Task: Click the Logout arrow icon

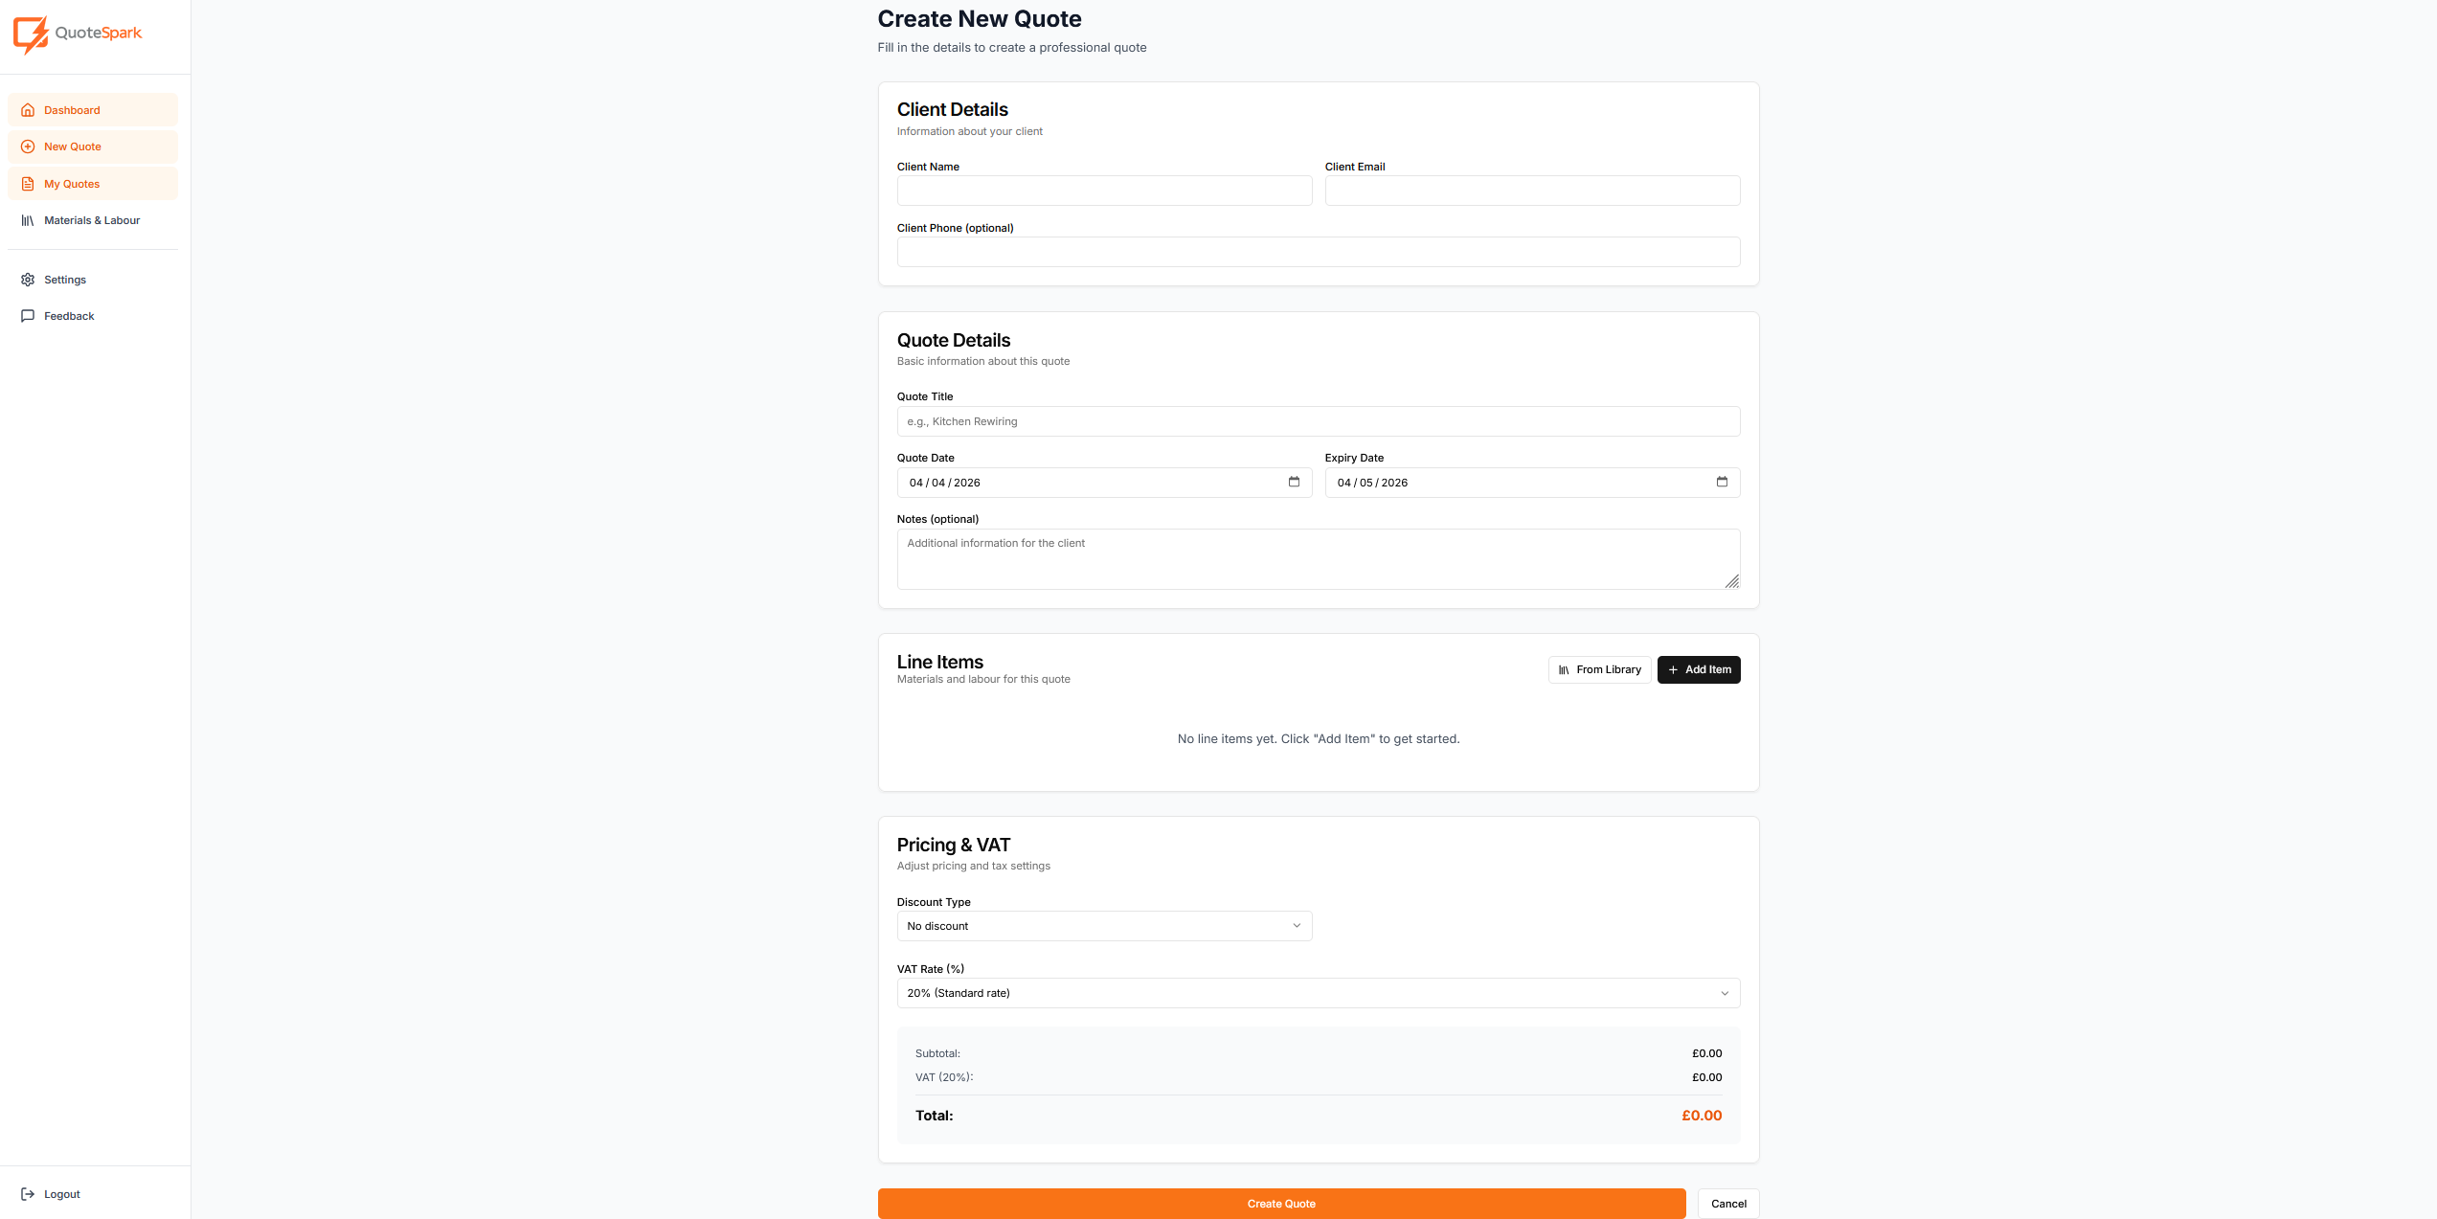Action: click(28, 1194)
